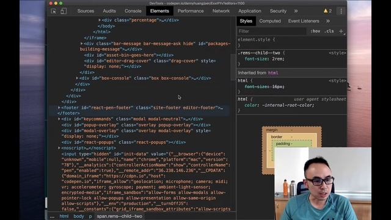
Task: Expand the react-pen-footer footer node
Action: point(59,108)
